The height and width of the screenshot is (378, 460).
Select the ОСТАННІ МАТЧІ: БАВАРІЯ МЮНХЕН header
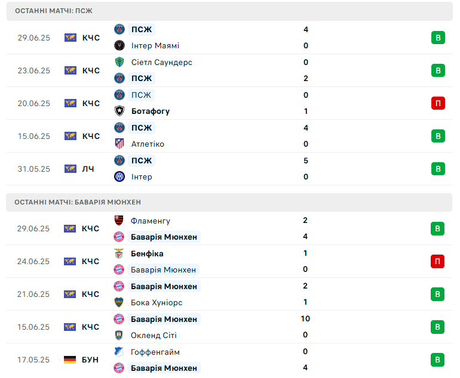229,202
